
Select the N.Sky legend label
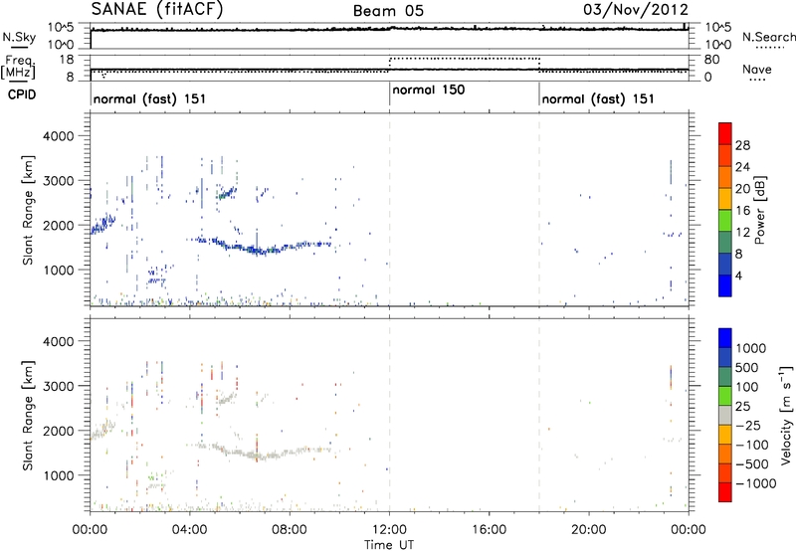pyautogui.click(x=19, y=37)
